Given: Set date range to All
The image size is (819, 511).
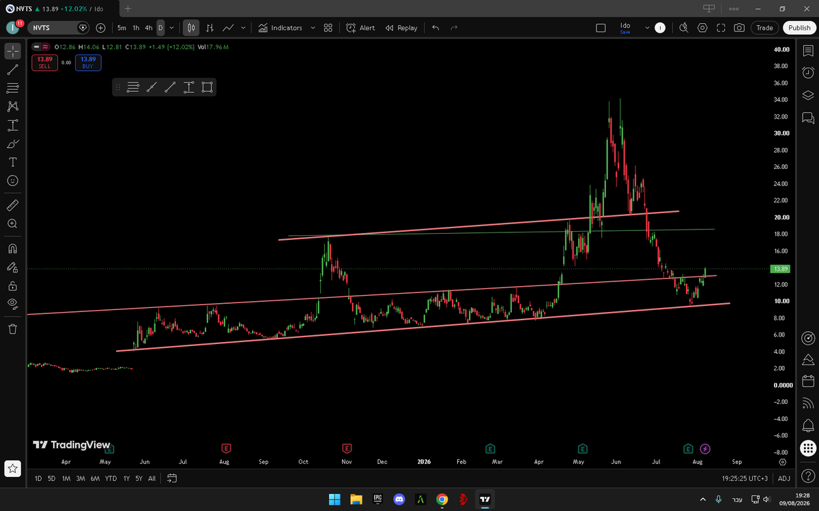Looking at the screenshot, I should (152, 478).
